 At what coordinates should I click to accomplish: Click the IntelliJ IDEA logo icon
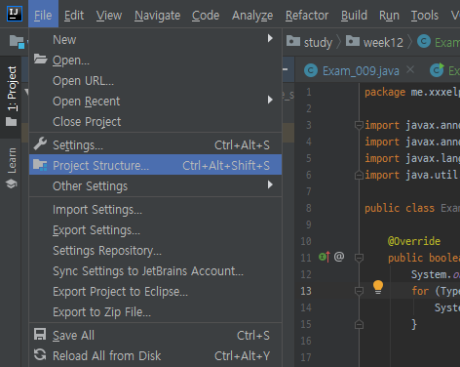pos(15,14)
